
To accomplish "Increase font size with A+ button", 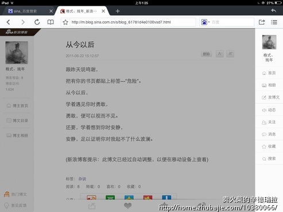I will [x=230, y=54].
